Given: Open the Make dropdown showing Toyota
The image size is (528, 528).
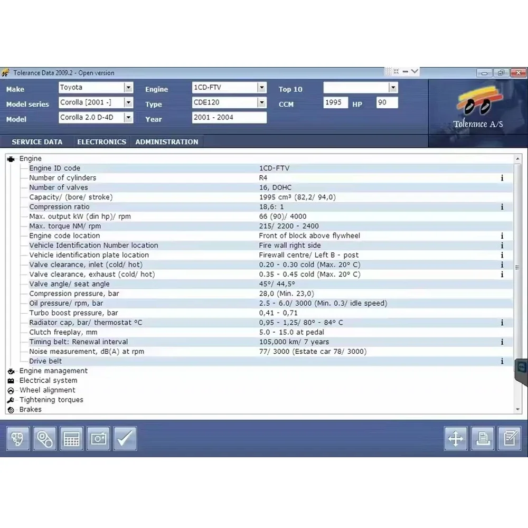Looking at the screenshot, I should tap(128, 88).
